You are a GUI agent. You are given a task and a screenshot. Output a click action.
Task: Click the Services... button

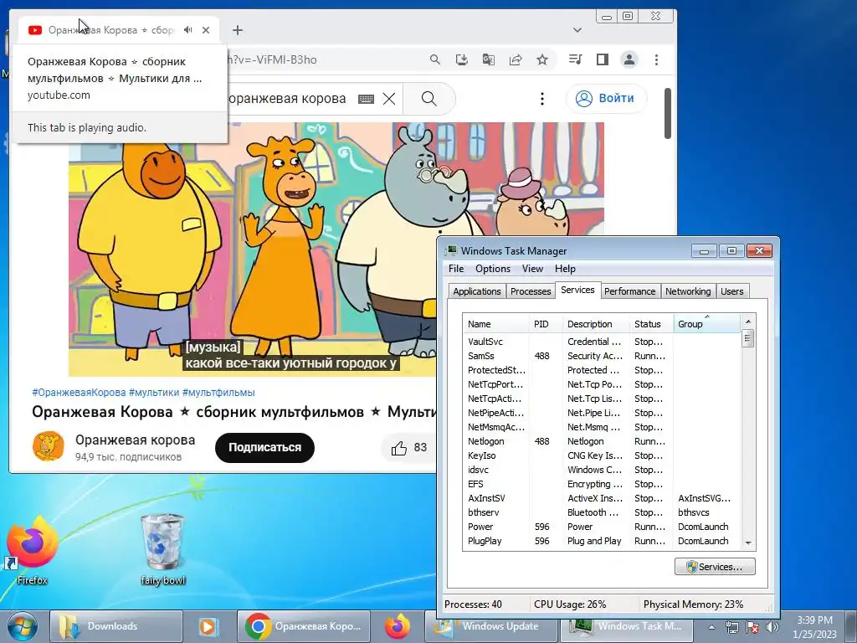coord(715,567)
